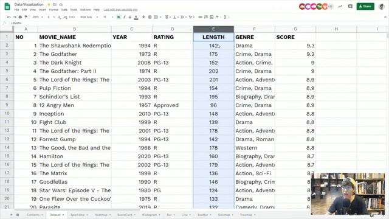Open the Add-ons menu
The width and height of the screenshot is (389, 219).
pyautogui.click(x=86, y=10)
